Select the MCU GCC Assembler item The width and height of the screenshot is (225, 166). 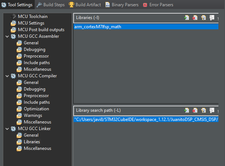38,36
